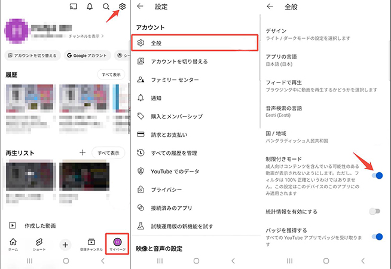Open the second playlist thumbnail

pos(84,176)
